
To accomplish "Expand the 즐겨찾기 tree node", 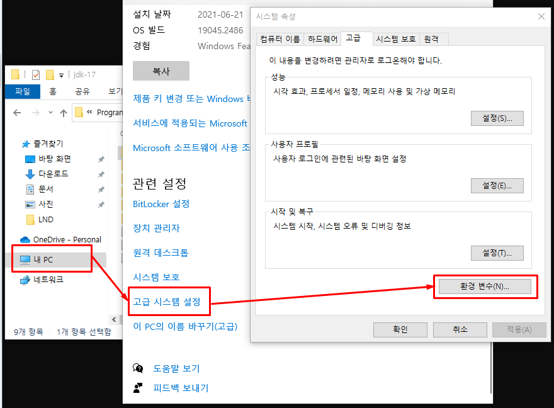I will pyautogui.click(x=19, y=144).
